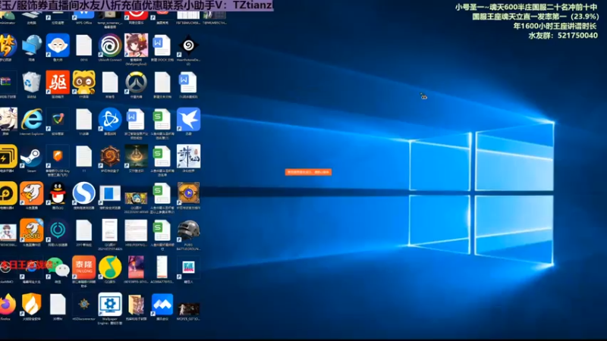Select the blank file named 0016
Screen dimensions: 607x341
coord(84,45)
